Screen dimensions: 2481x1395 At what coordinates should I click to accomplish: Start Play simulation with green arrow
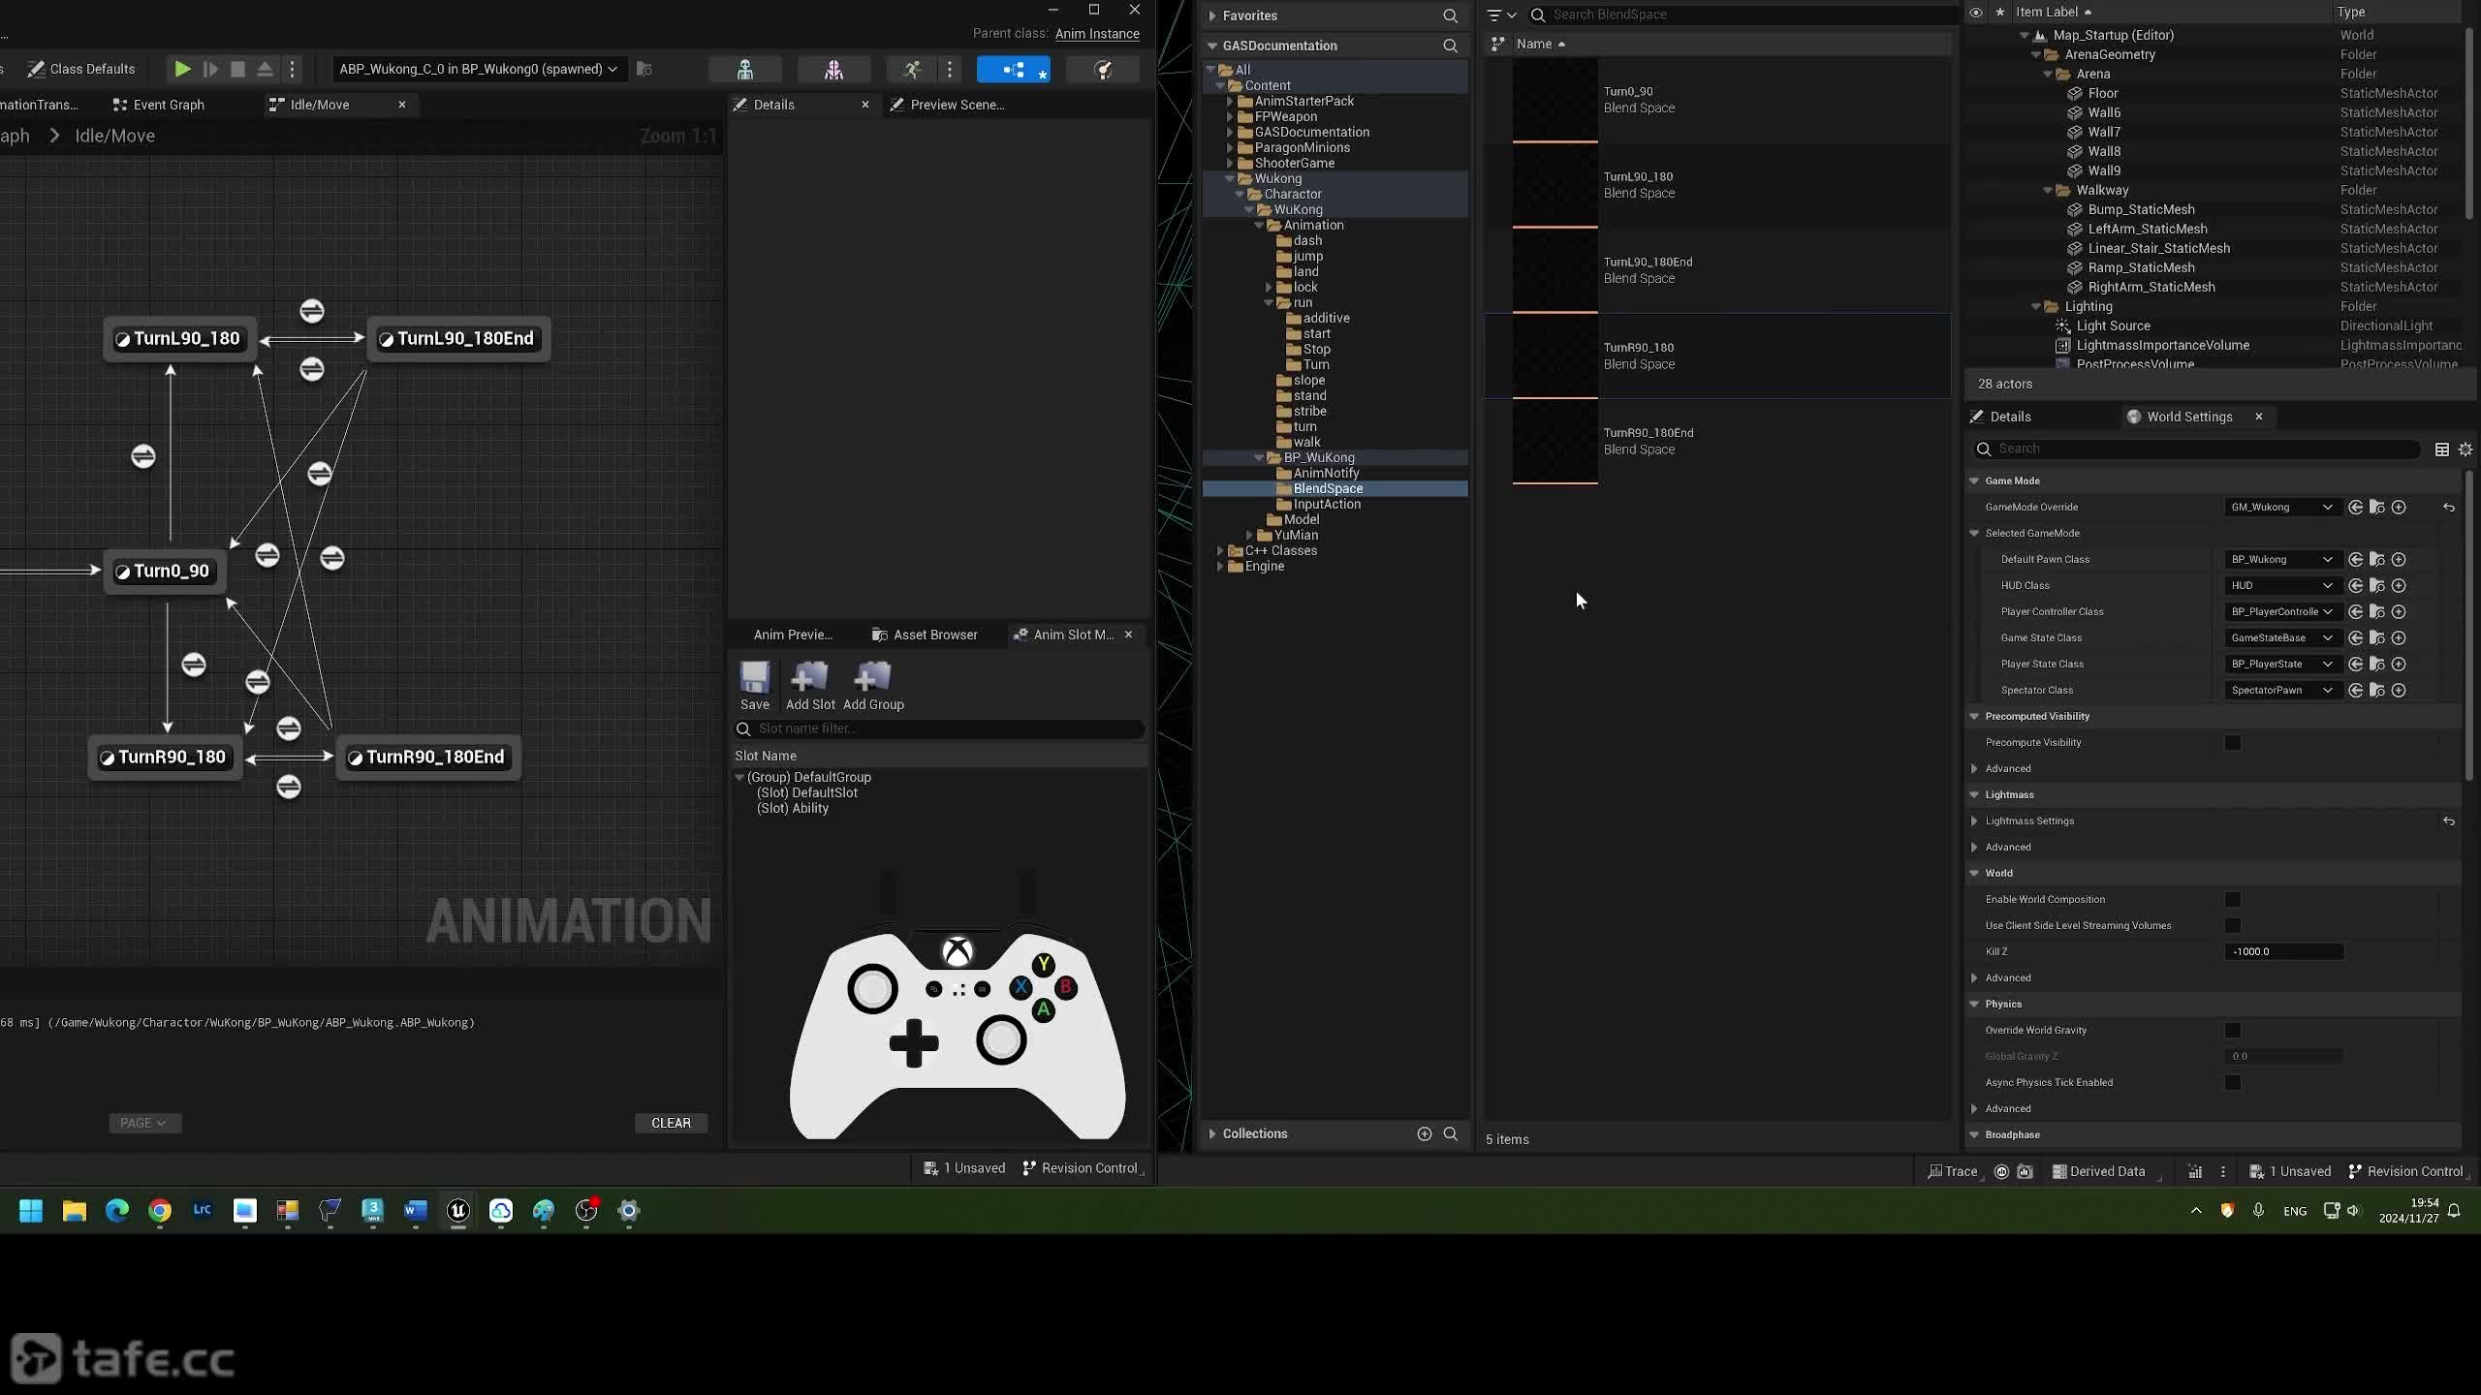[x=182, y=69]
